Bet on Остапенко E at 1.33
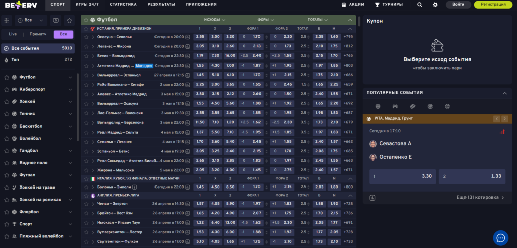Screen dimensions: 517x248 tap(472, 176)
